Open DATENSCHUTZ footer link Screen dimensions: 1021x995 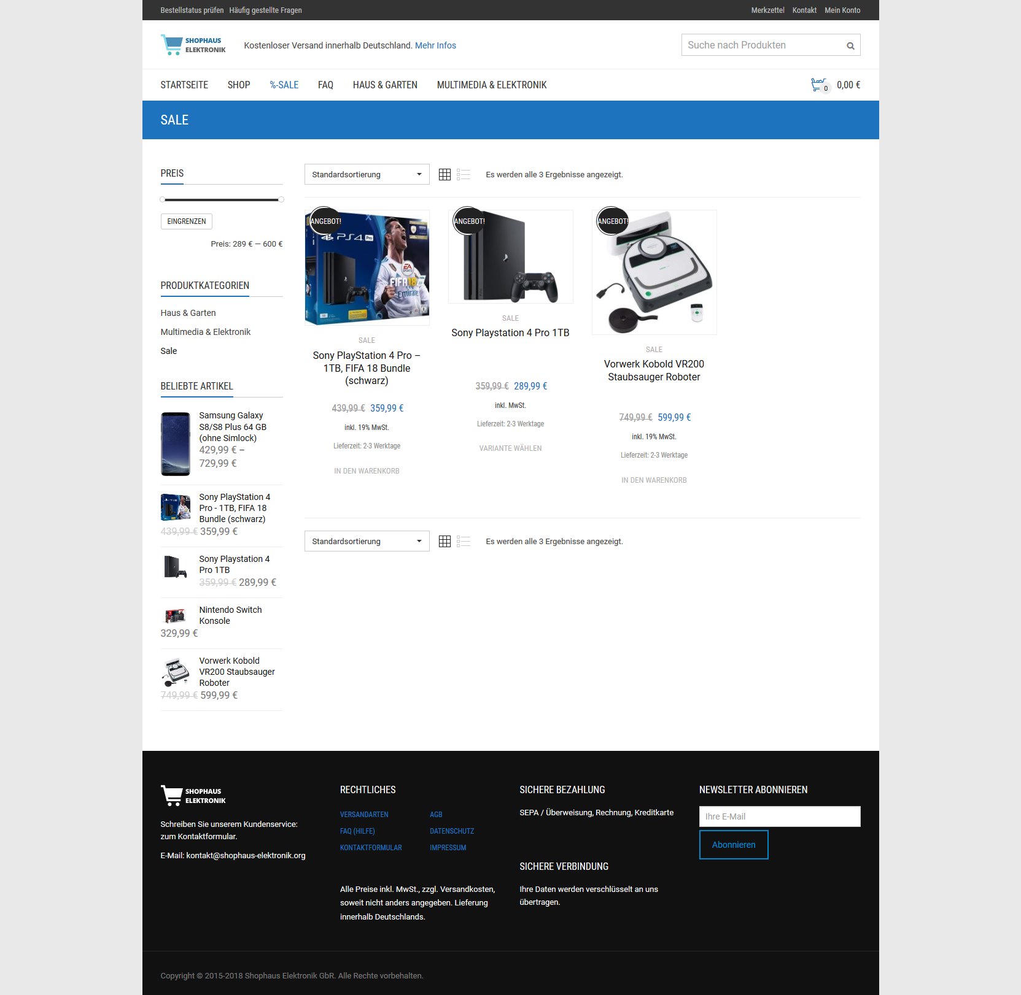point(452,831)
